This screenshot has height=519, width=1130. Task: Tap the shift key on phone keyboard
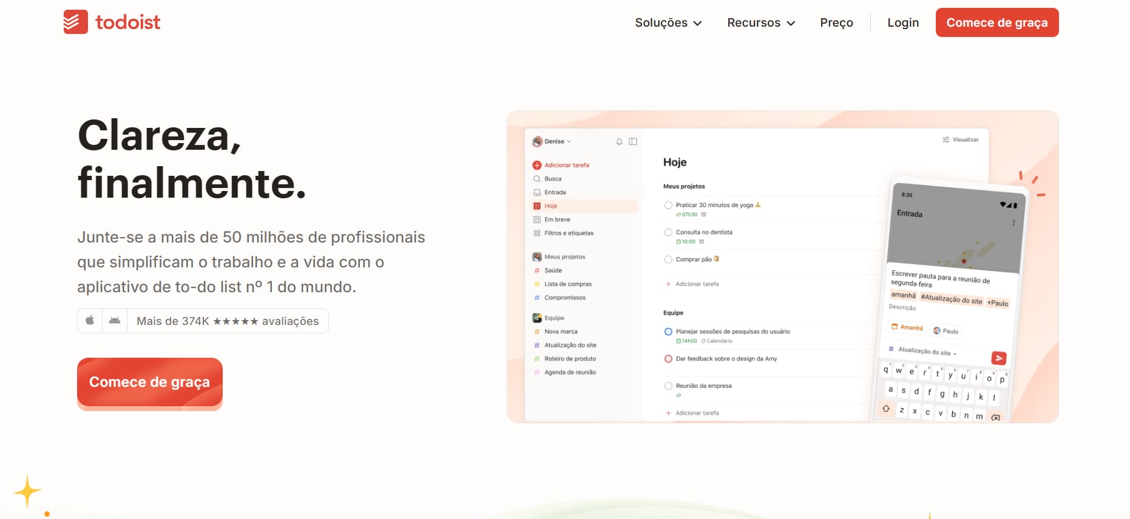pos(886,409)
